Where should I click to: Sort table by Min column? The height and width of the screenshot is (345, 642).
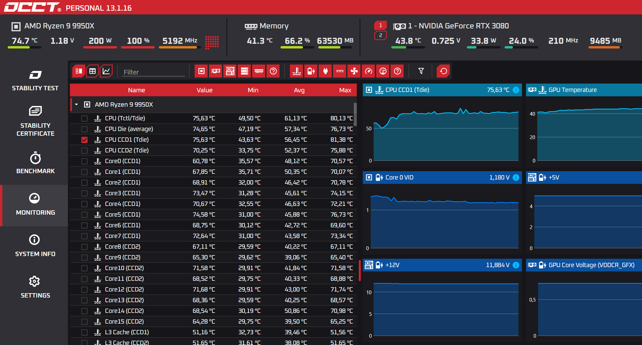253,90
